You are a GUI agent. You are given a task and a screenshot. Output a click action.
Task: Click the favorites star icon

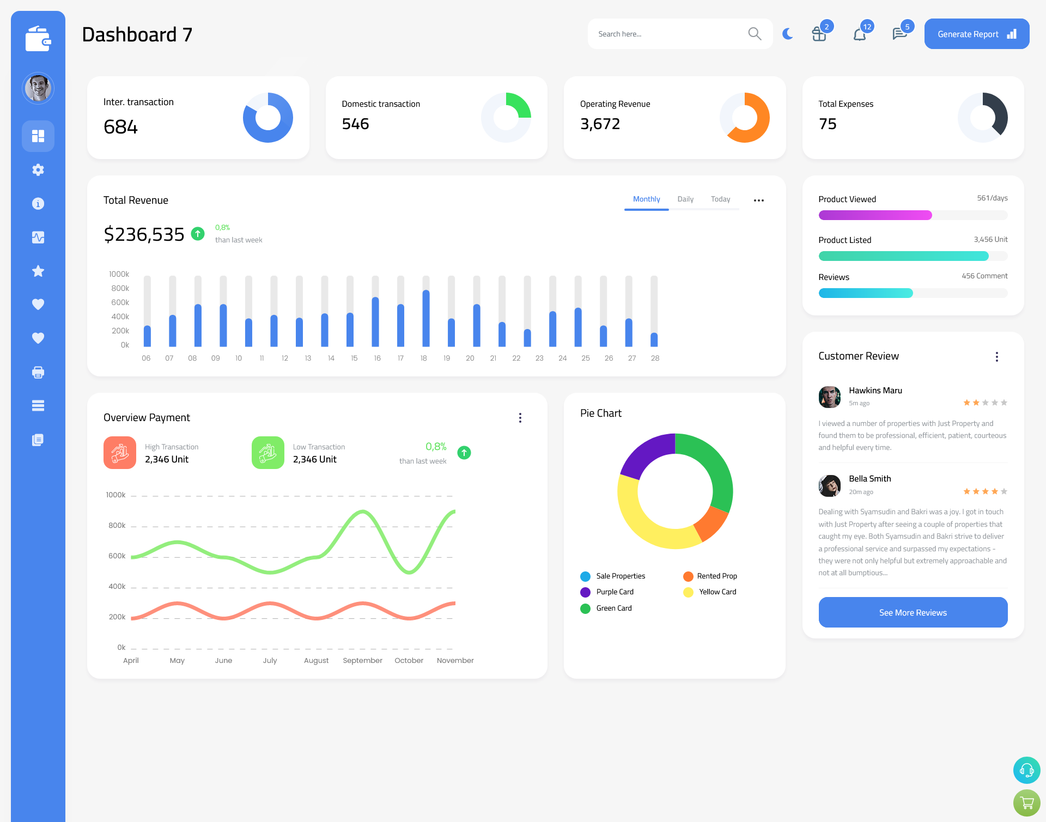pyautogui.click(x=38, y=272)
